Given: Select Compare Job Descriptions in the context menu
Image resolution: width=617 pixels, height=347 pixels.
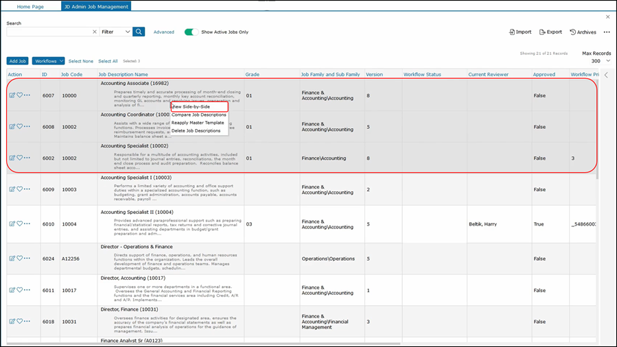Looking at the screenshot, I should click(x=198, y=115).
